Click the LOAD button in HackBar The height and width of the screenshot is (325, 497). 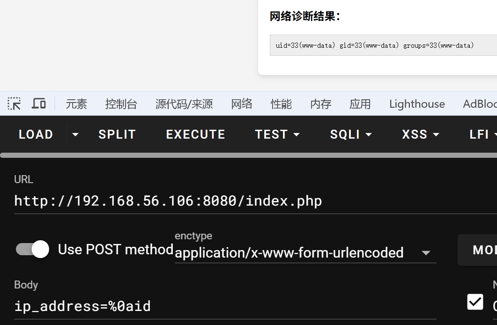(x=36, y=135)
